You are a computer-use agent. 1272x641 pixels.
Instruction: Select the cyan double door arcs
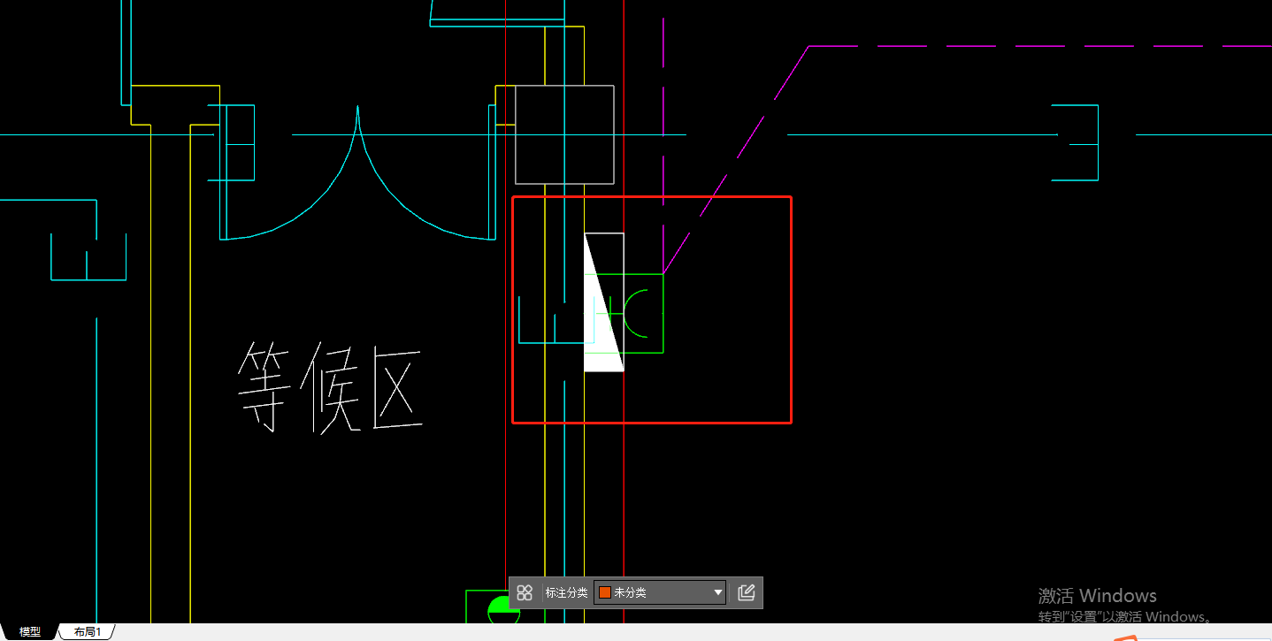(357, 173)
